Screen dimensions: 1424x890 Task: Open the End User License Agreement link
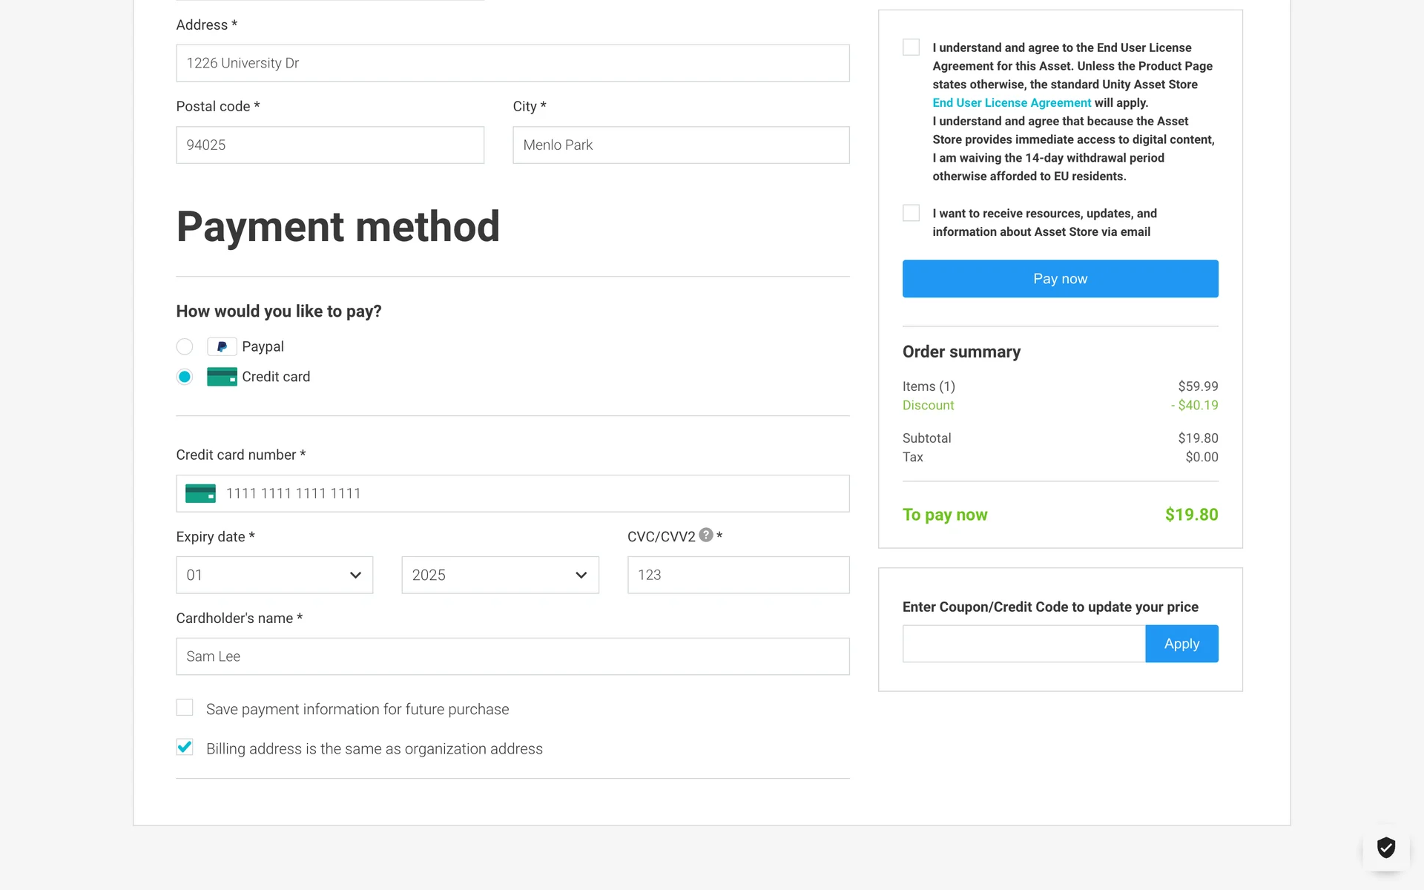pos(1011,103)
